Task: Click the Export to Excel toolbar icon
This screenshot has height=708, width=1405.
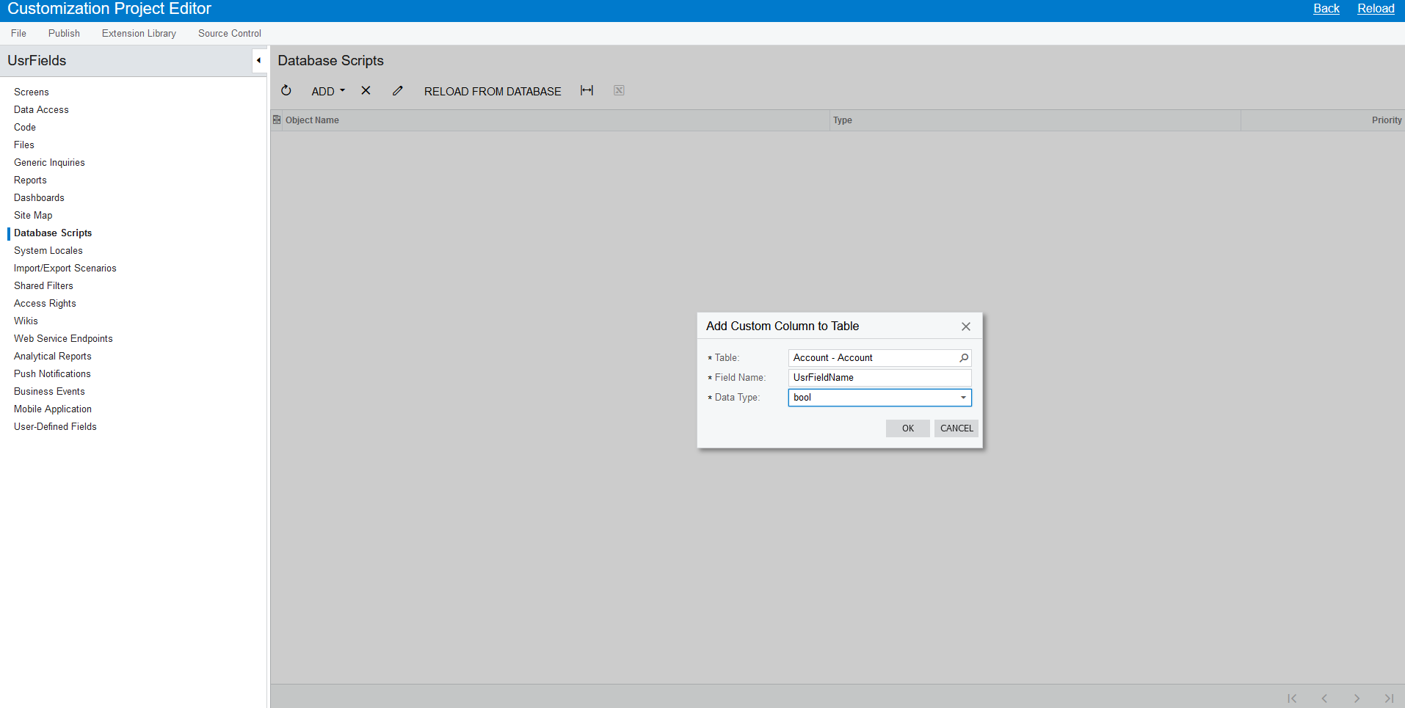Action: [x=618, y=90]
